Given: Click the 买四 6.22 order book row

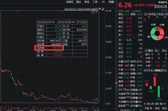Looking at the screenshot, I should (130, 52).
